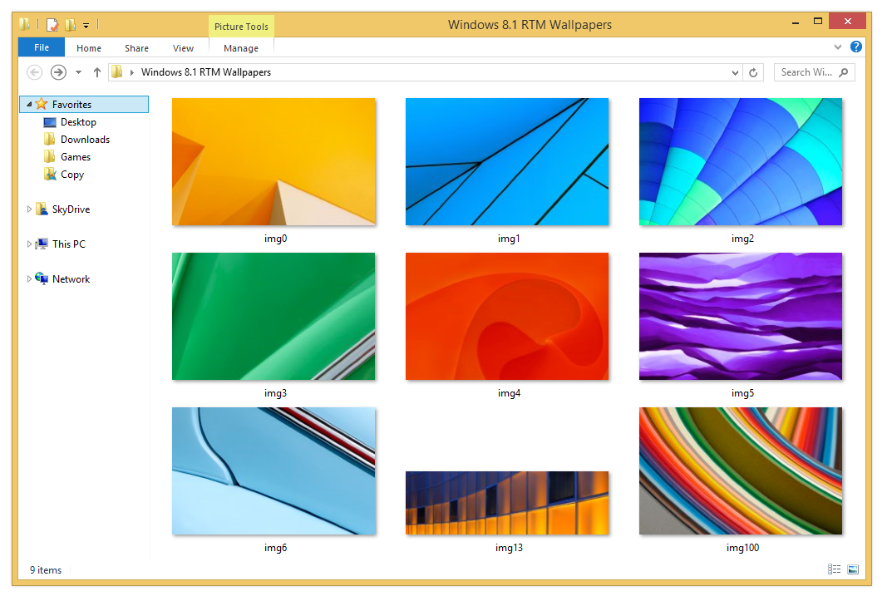
Task: Expand the This PC tree node
Action: [29, 244]
